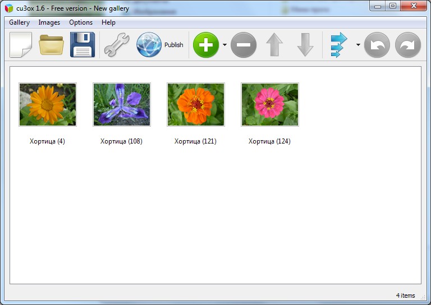Move image up with the up arrow

pyautogui.click(x=274, y=45)
